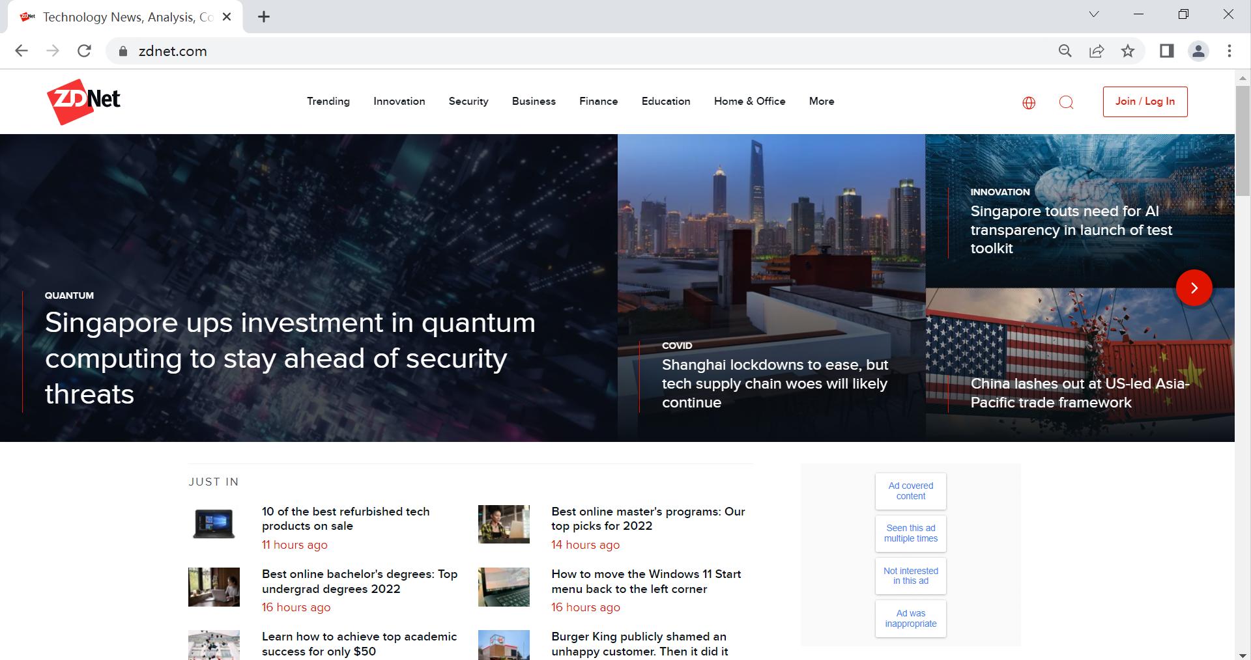Click the red search magnifier icon
This screenshot has height=660, width=1251.
pos(1066,103)
